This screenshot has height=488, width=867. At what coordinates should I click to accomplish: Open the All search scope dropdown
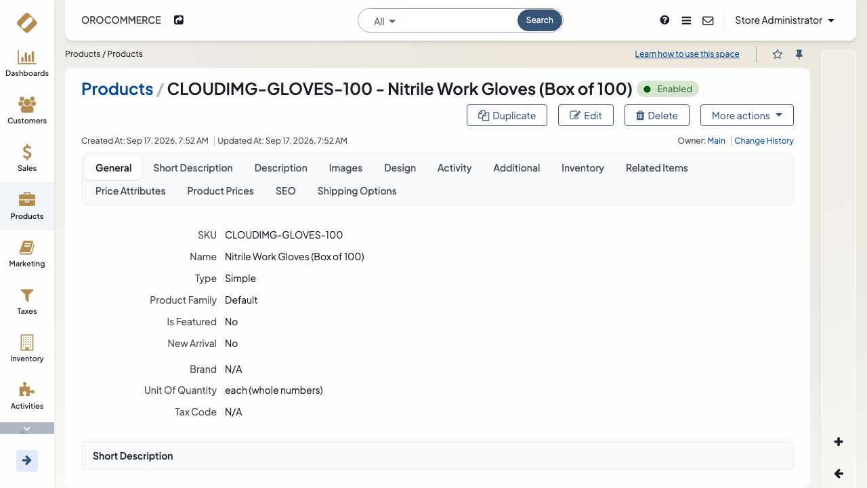pyautogui.click(x=385, y=21)
